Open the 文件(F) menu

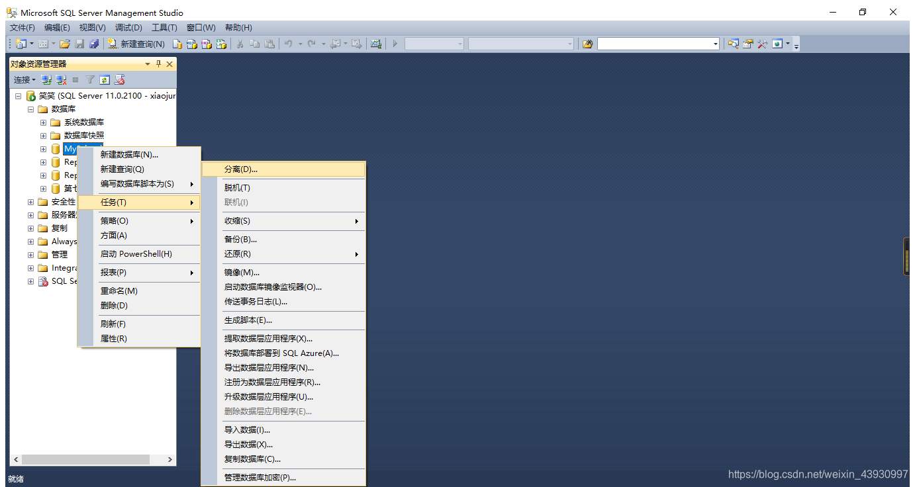23,28
